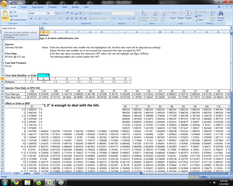Image resolution: width=233 pixels, height=186 pixels.
Task: Click the Office button orb
Action: (x=4, y=4)
